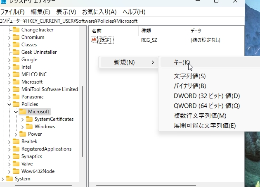The width and height of the screenshot is (260, 187).
Task: Click the (値の設定なし) data cell
Action: 206,40
